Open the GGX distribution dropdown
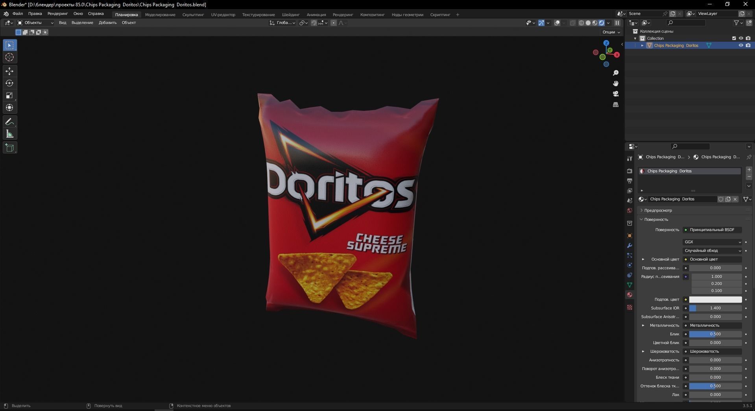The image size is (755, 411). [713, 242]
